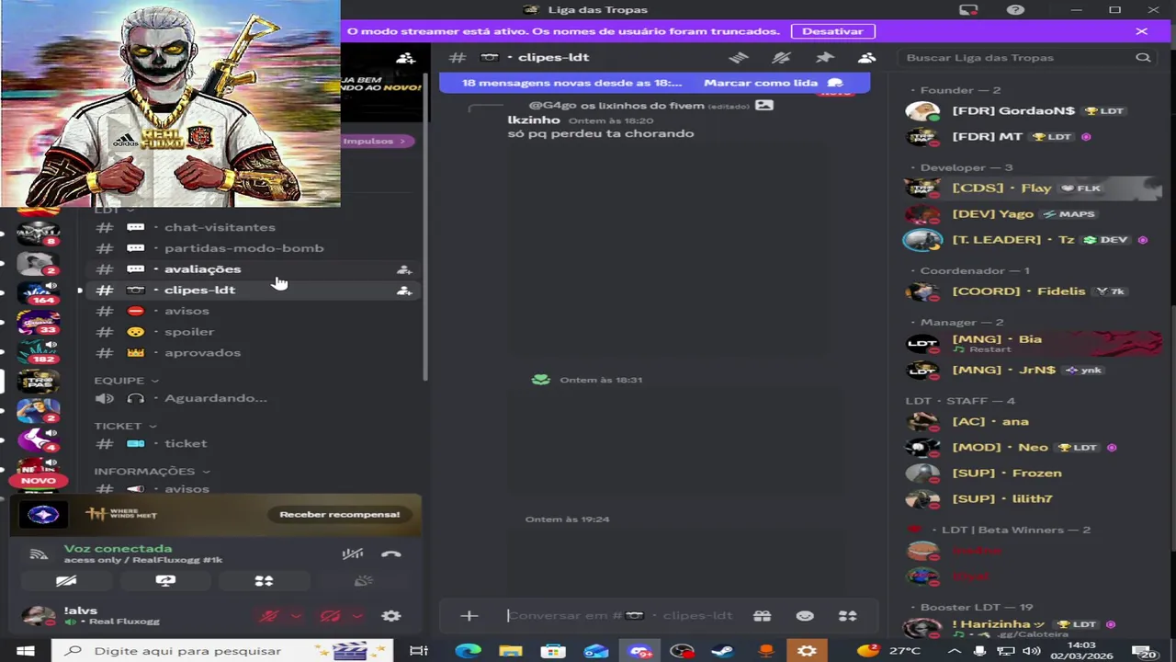The width and height of the screenshot is (1176, 662).
Task: Click the plus attach button in message bar
Action: [469, 616]
